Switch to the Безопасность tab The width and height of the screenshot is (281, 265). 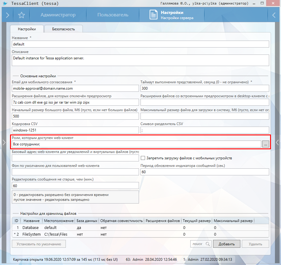[63, 29]
